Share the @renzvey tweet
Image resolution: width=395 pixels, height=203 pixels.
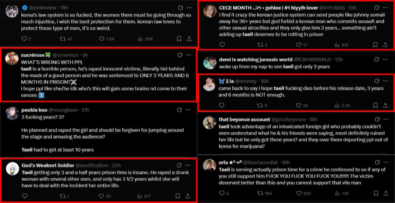coord(386,105)
